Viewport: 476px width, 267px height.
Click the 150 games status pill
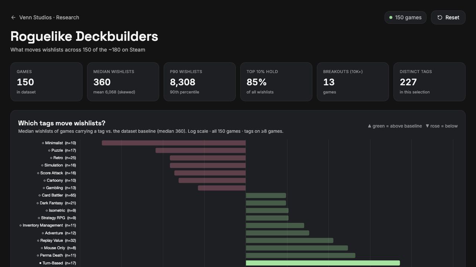[405, 17]
